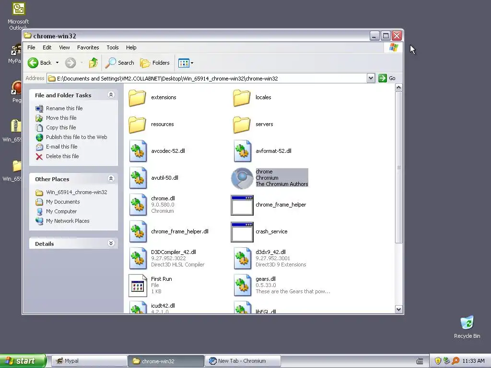Toggle the Folders pane button
Screen dimensions: 491x368
tap(155, 63)
